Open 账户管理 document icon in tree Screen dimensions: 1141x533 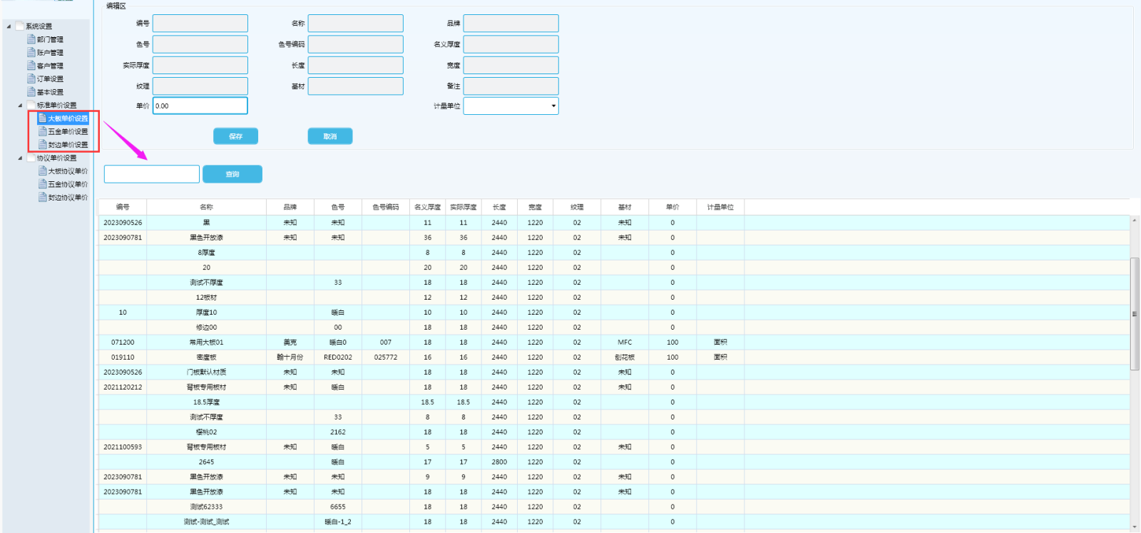(x=31, y=52)
